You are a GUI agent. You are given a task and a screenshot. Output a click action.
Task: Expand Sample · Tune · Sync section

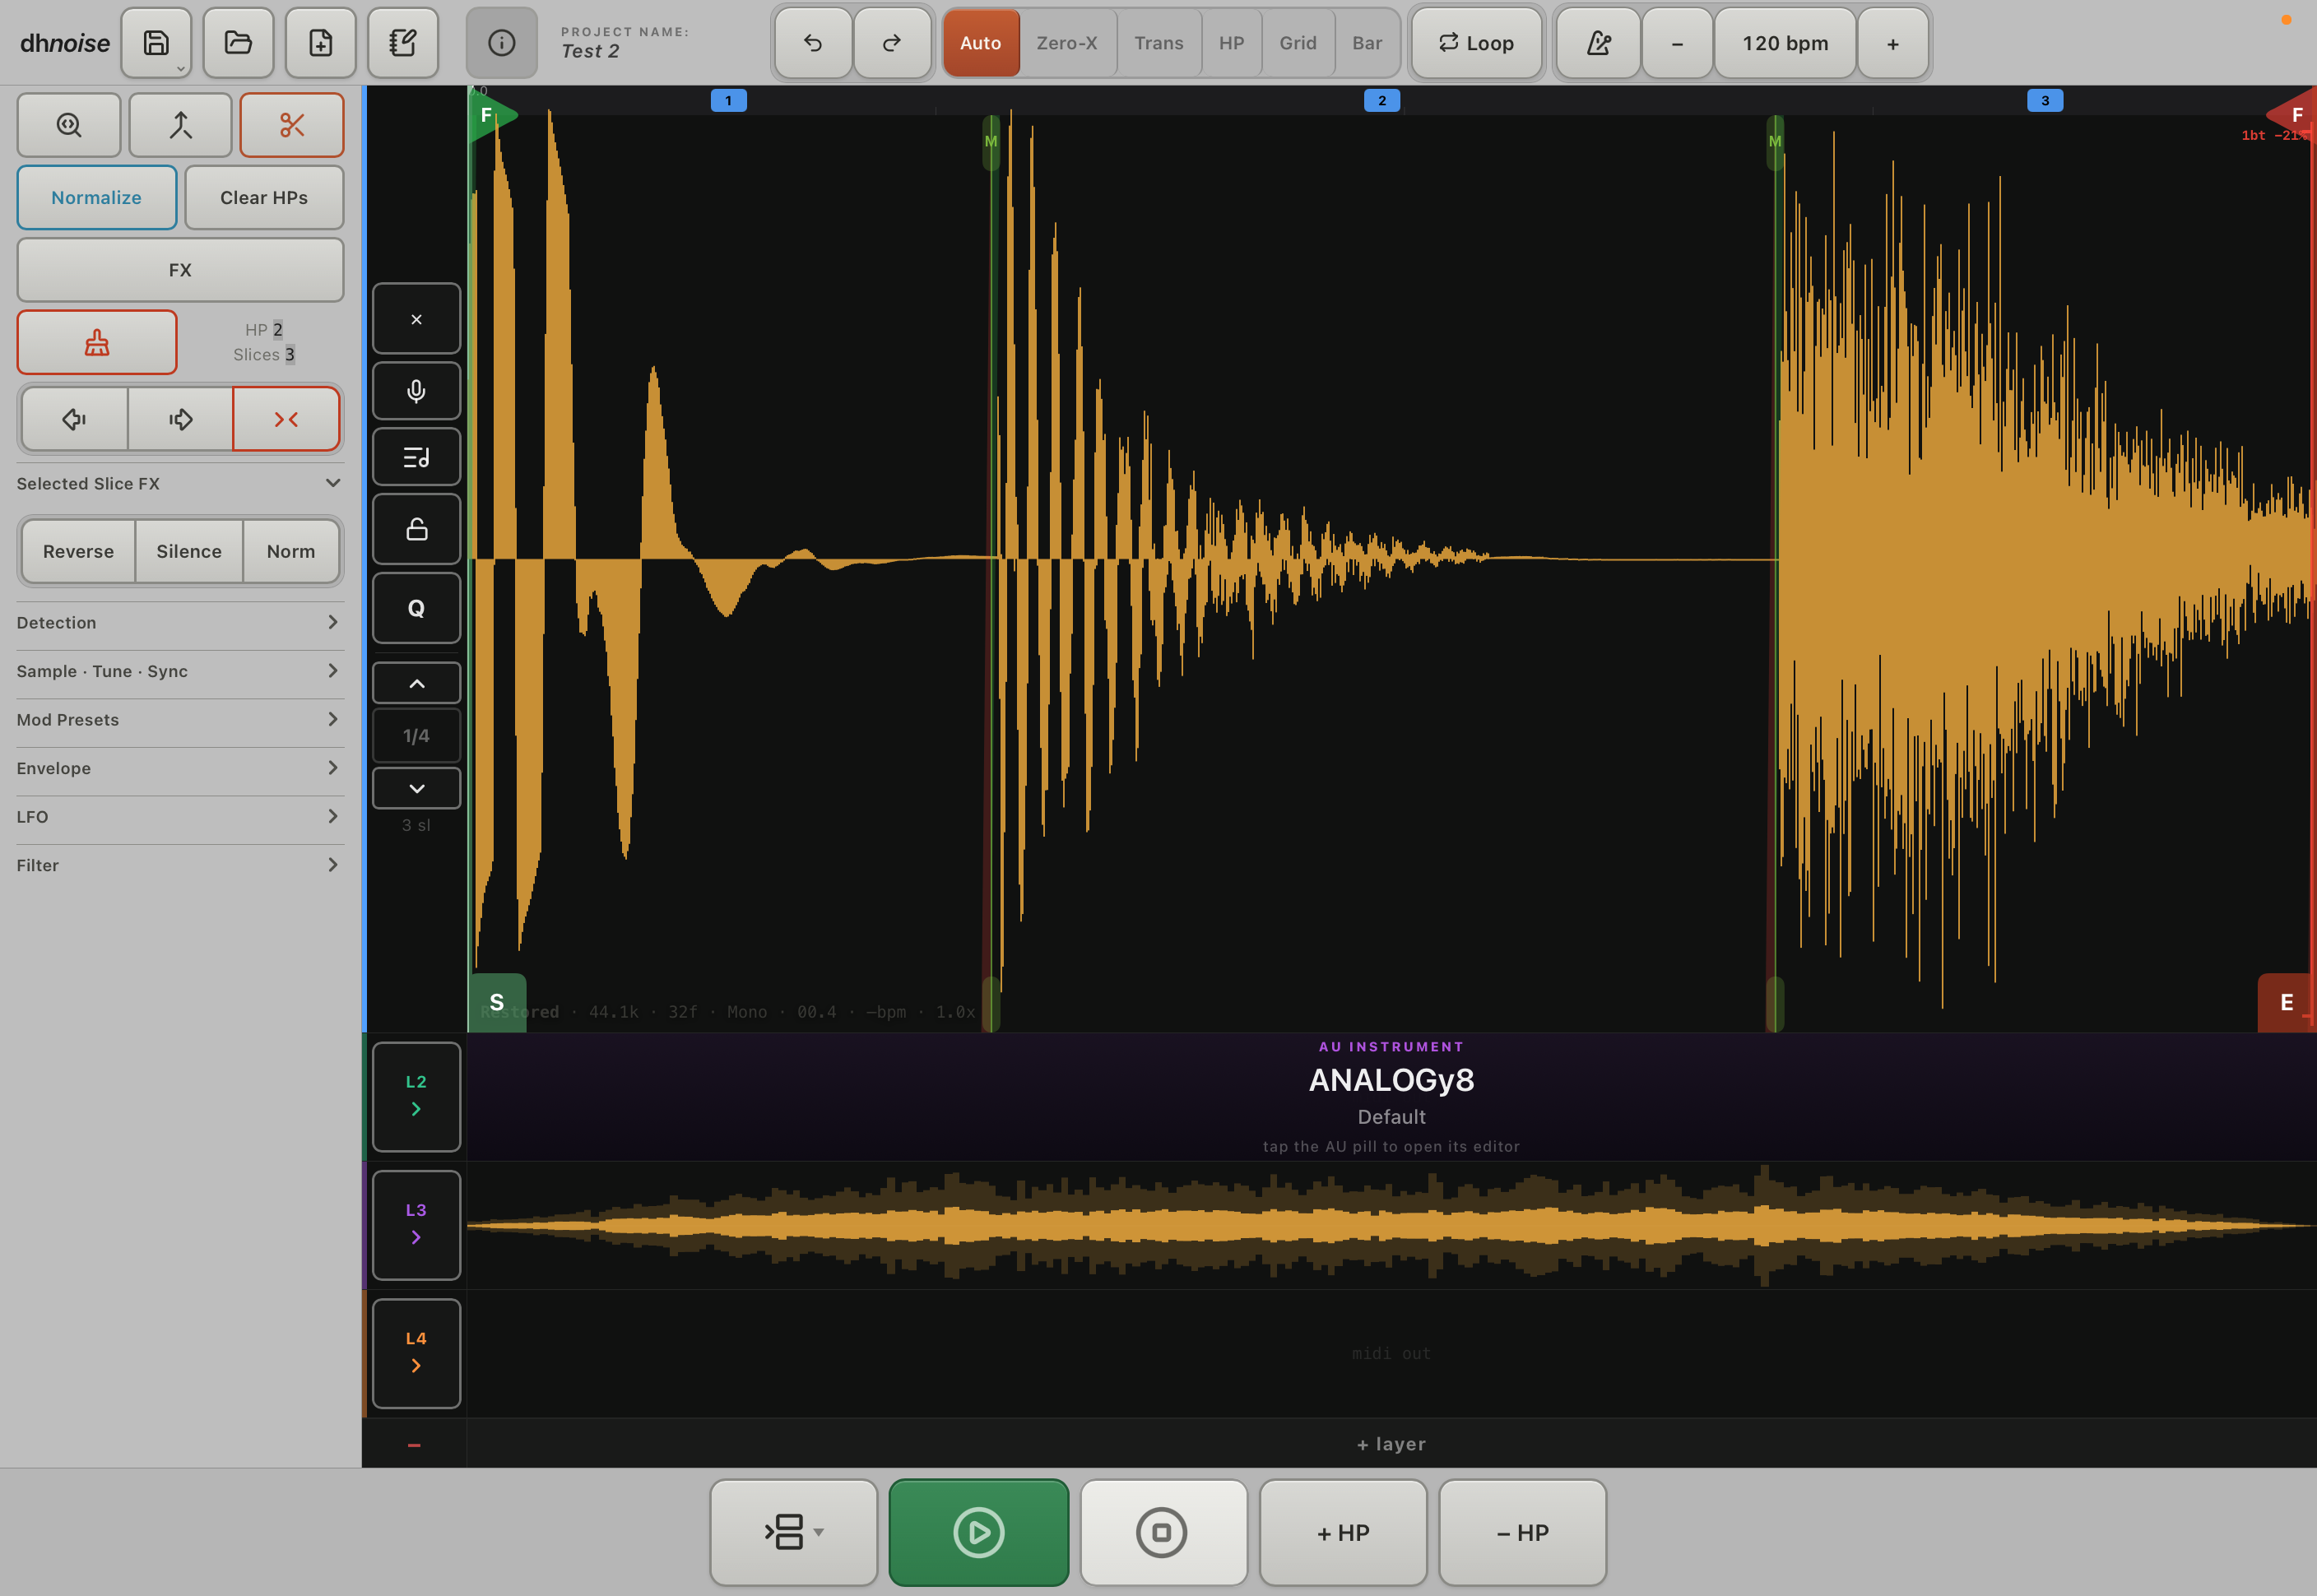(x=180, y=671)
